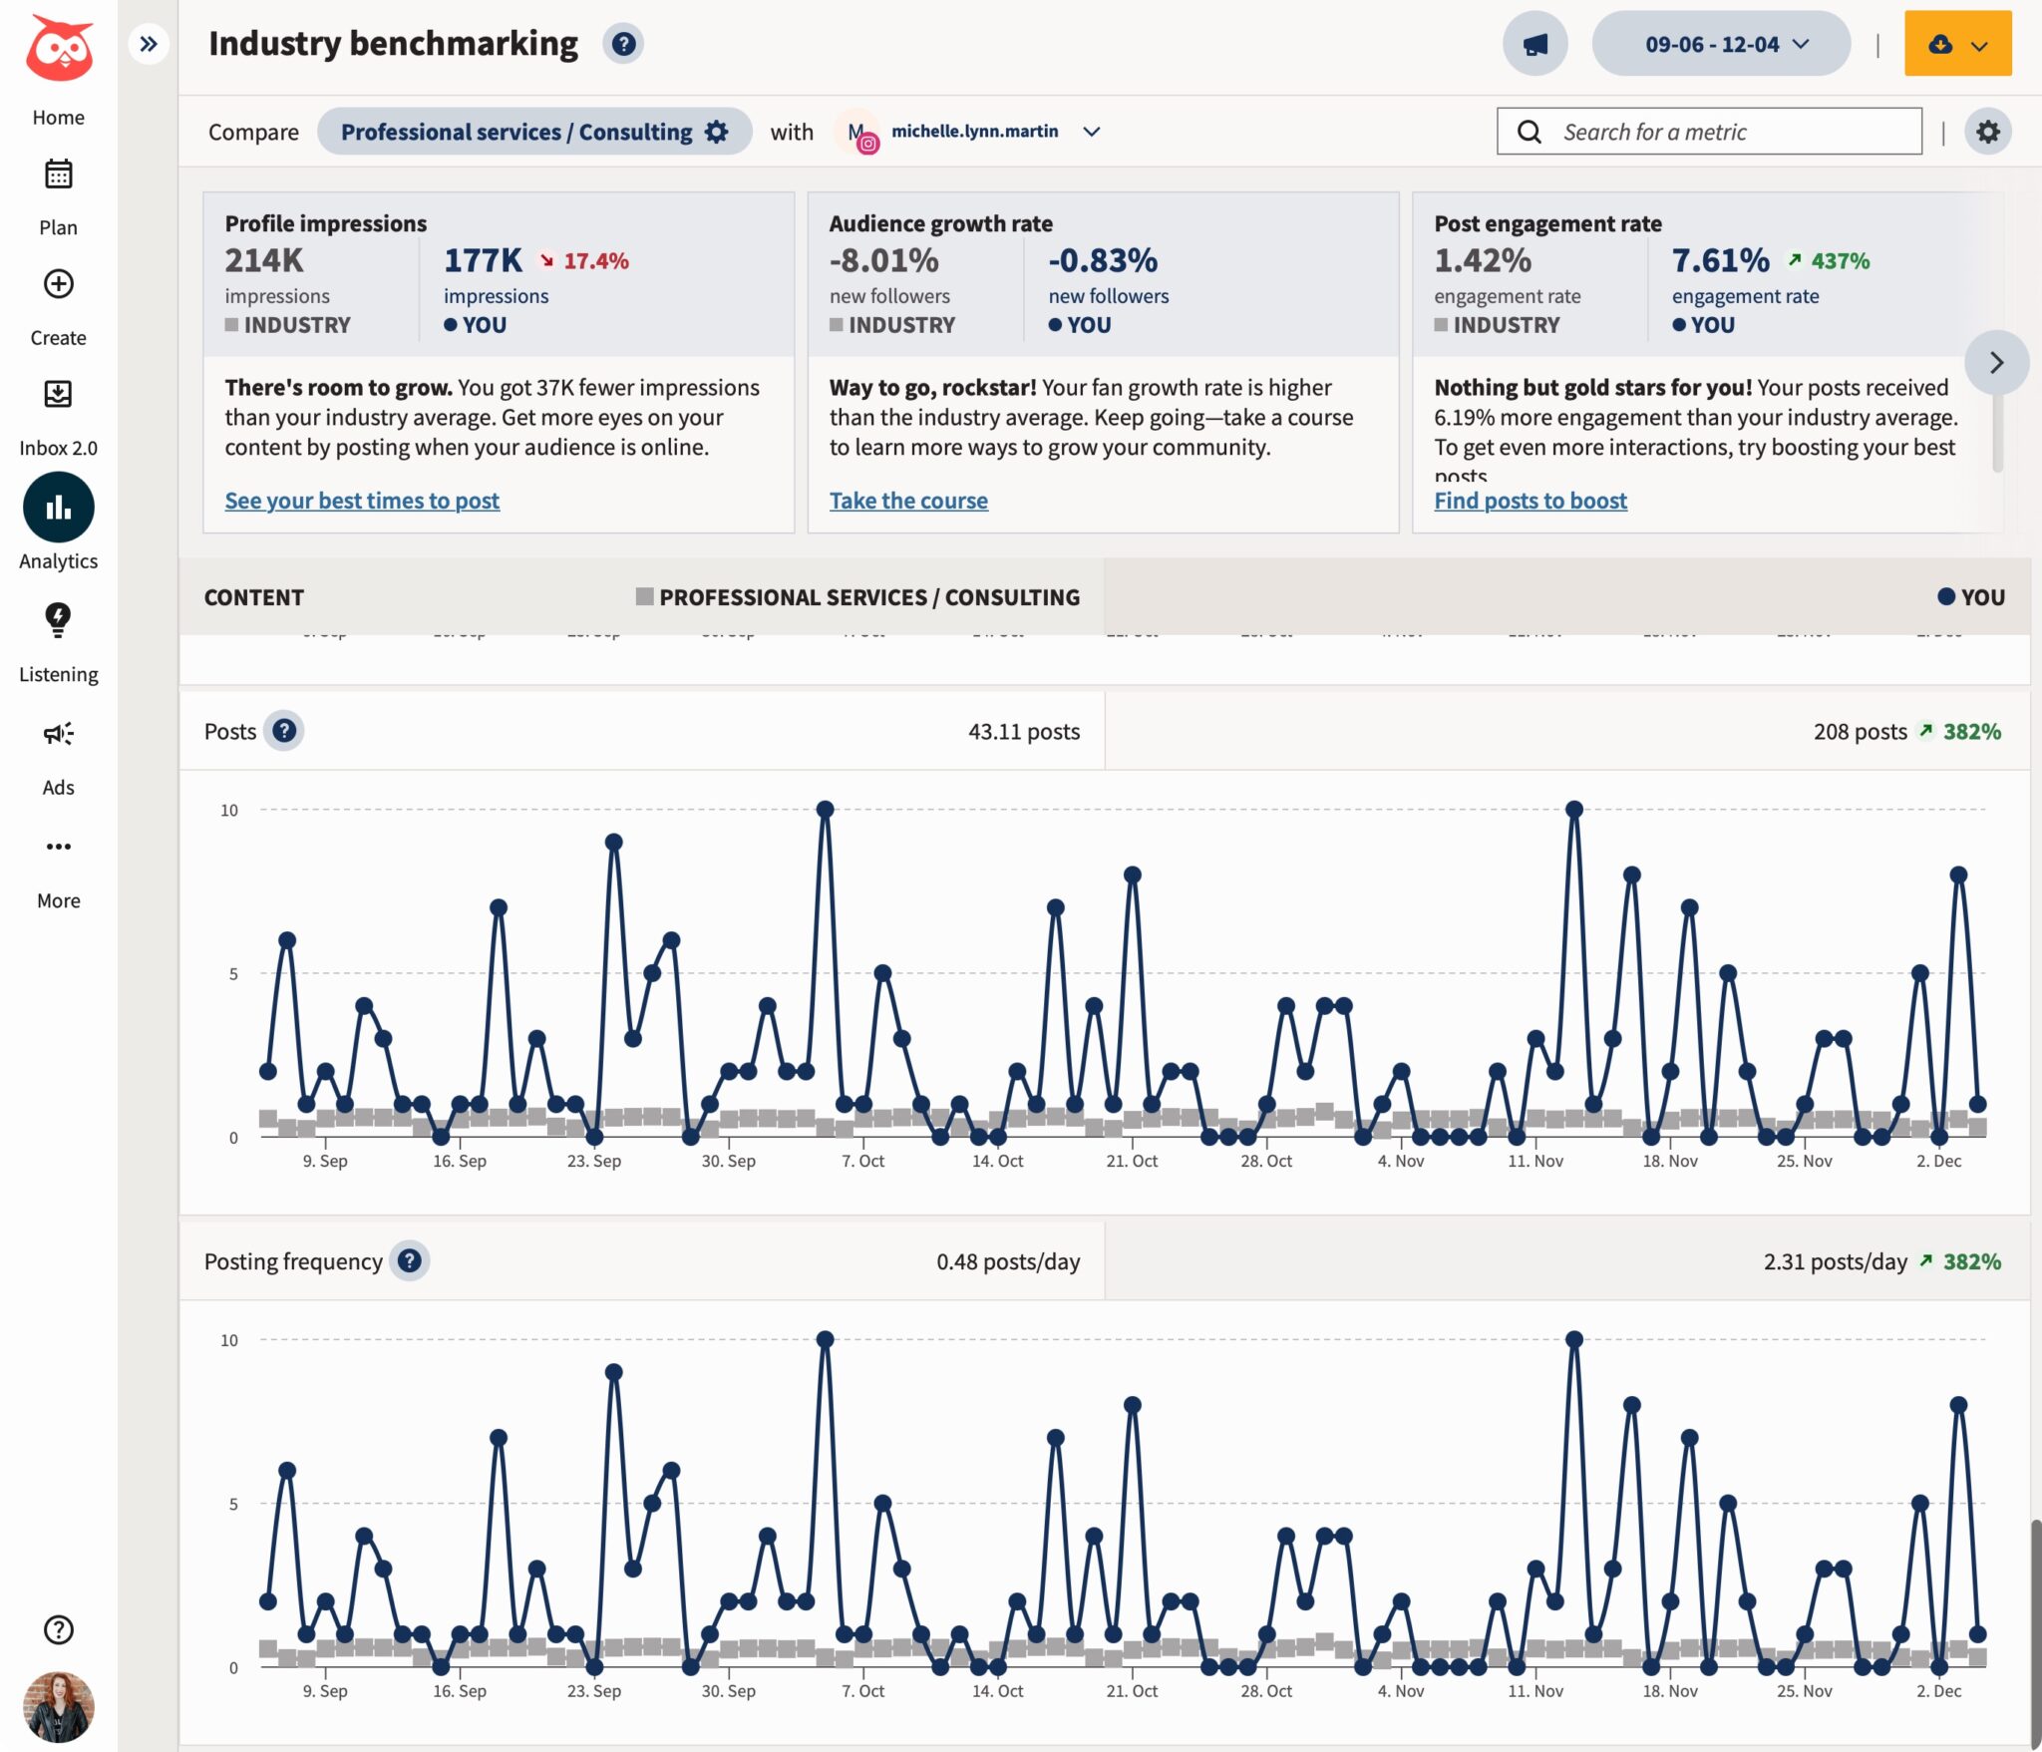Expand the michelle.lynn.martin account selector
The image size is (2042, 1752).
1092,131
